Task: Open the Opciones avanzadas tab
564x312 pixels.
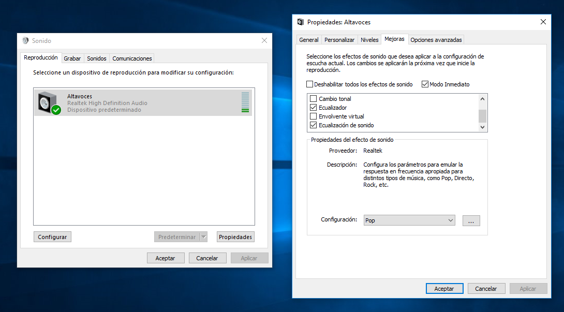Action: (436, 40)
